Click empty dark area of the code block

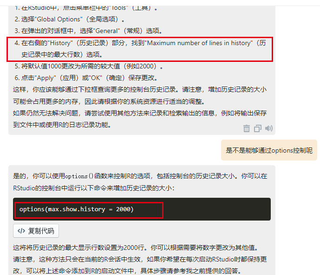(216, 209)
